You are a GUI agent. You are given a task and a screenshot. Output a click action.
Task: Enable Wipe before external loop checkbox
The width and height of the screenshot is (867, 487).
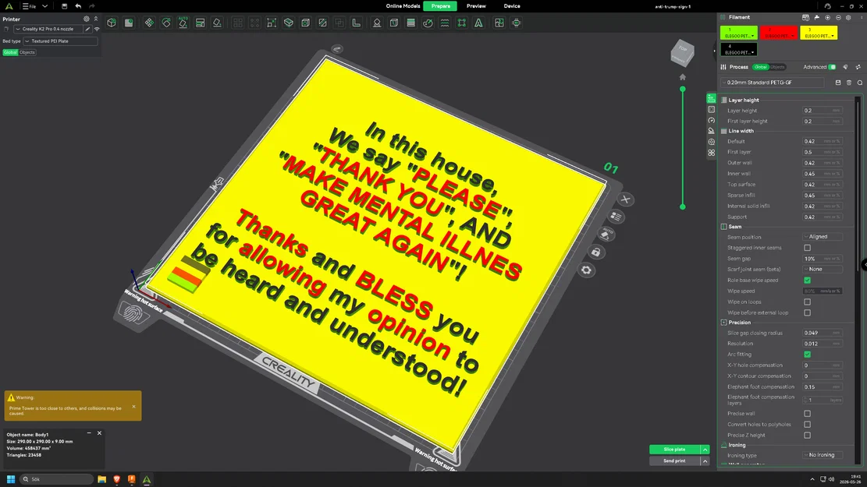pyautogui.click(x=807, y=312)
